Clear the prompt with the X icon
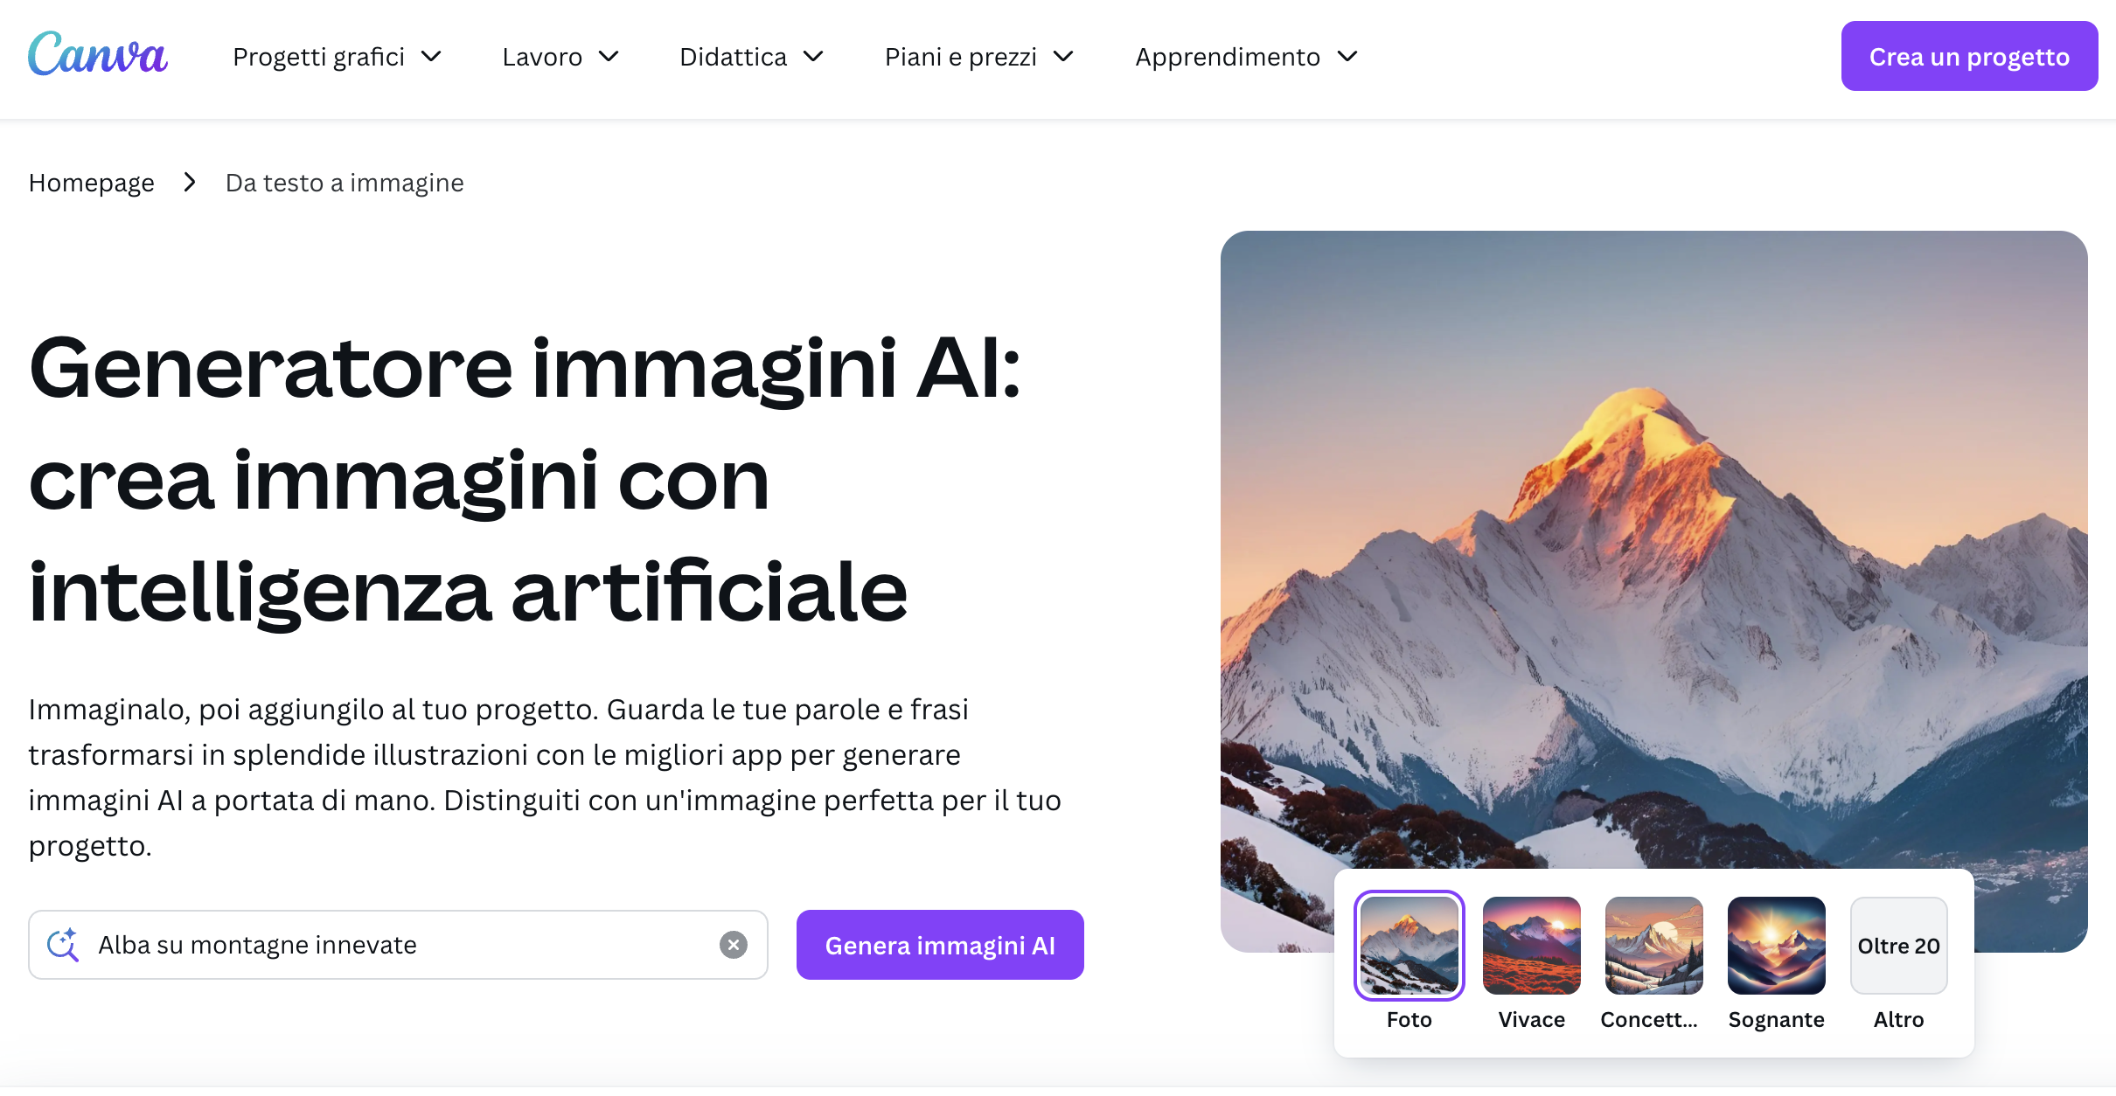Viewport: 2116px width, 1096px height. pyautogui.click(x=734, y=945)
